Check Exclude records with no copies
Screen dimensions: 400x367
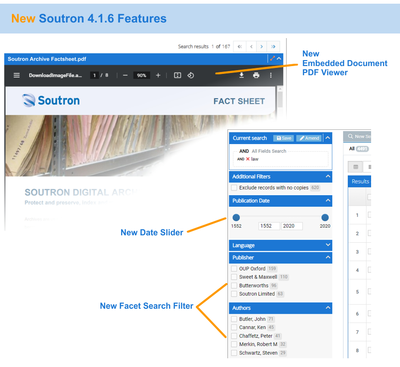pos(234,188)
